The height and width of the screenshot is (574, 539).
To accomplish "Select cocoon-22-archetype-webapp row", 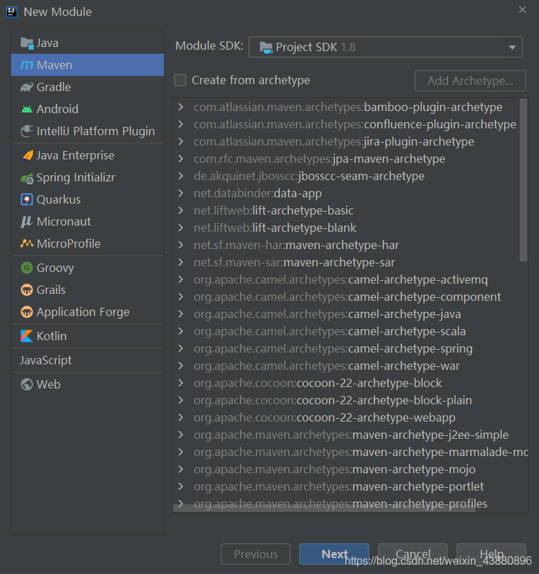I will point(350,417).
